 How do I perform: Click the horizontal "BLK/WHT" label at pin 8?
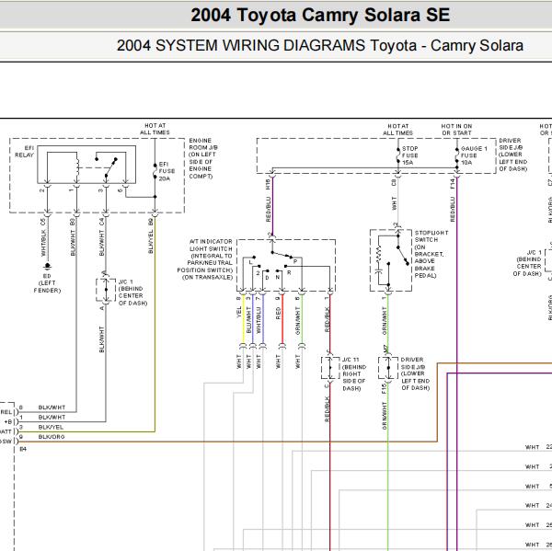[52, 408]
